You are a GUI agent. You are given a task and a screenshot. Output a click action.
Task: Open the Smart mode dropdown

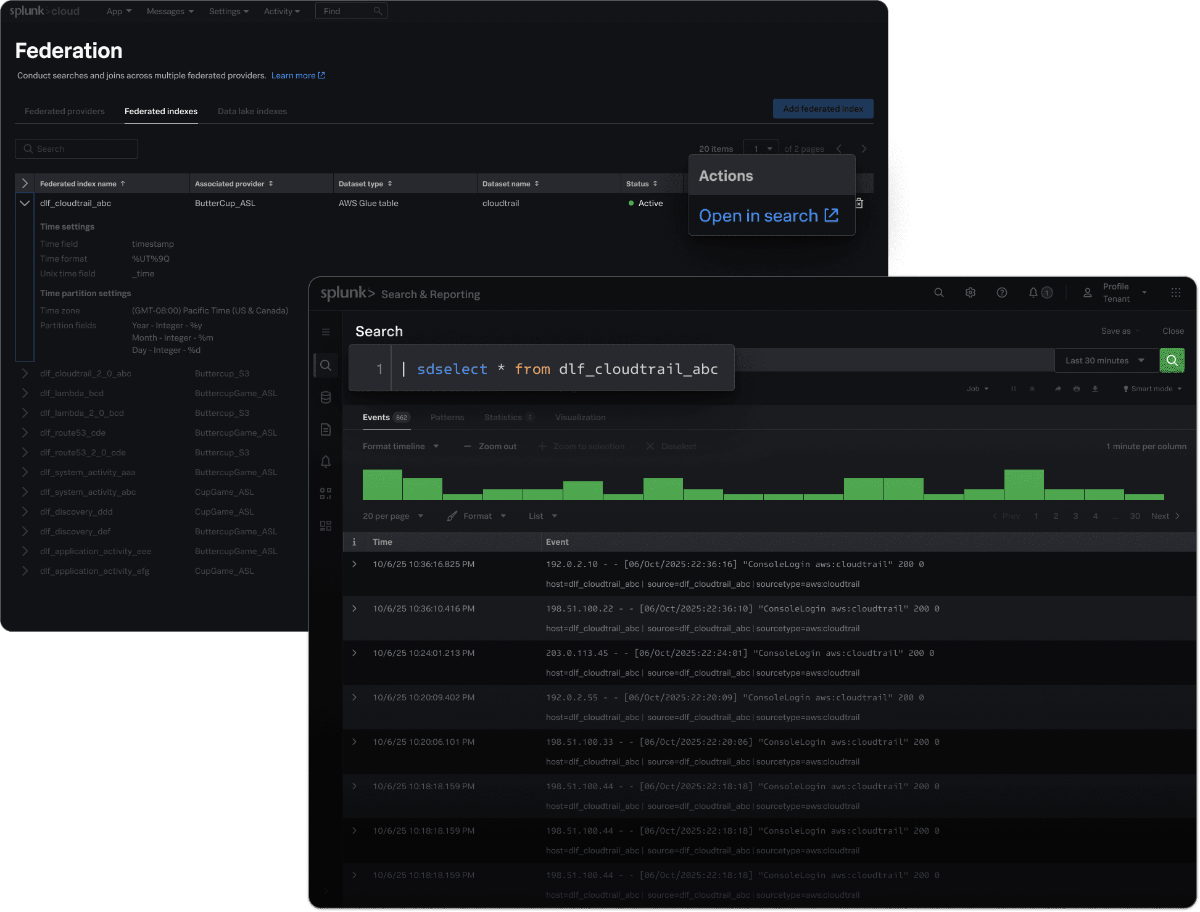tap(1152, 389)
